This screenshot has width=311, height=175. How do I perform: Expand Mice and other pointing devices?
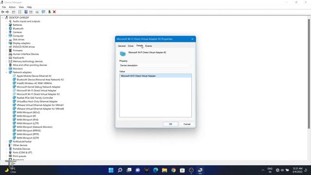click(x=6, y=65)
